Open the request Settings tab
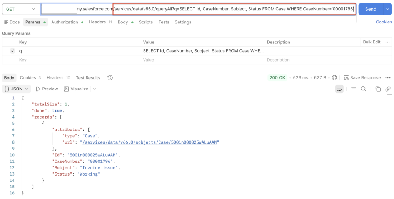 coord(183,22)
